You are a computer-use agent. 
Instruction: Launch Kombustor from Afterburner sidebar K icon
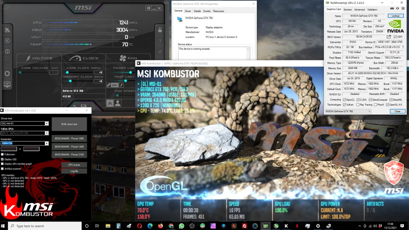click(7, 41)
